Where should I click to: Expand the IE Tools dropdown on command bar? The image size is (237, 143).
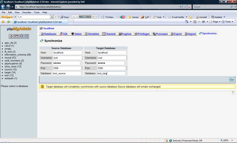coord(228,22)
